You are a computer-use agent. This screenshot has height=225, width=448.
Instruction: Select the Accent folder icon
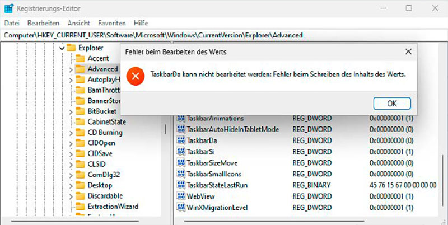click(x=80, y=58)
